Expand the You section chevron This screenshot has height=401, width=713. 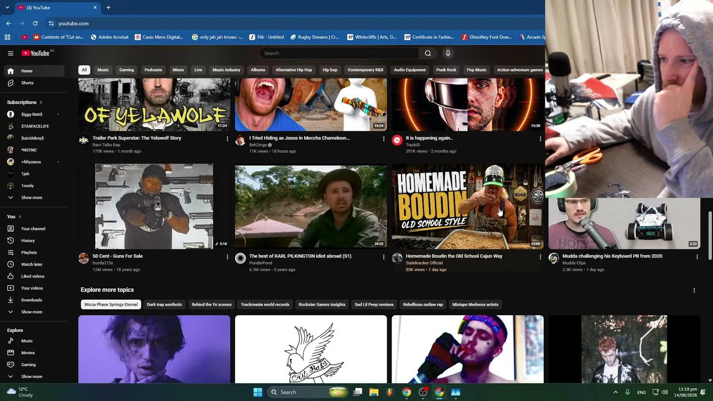19,217
